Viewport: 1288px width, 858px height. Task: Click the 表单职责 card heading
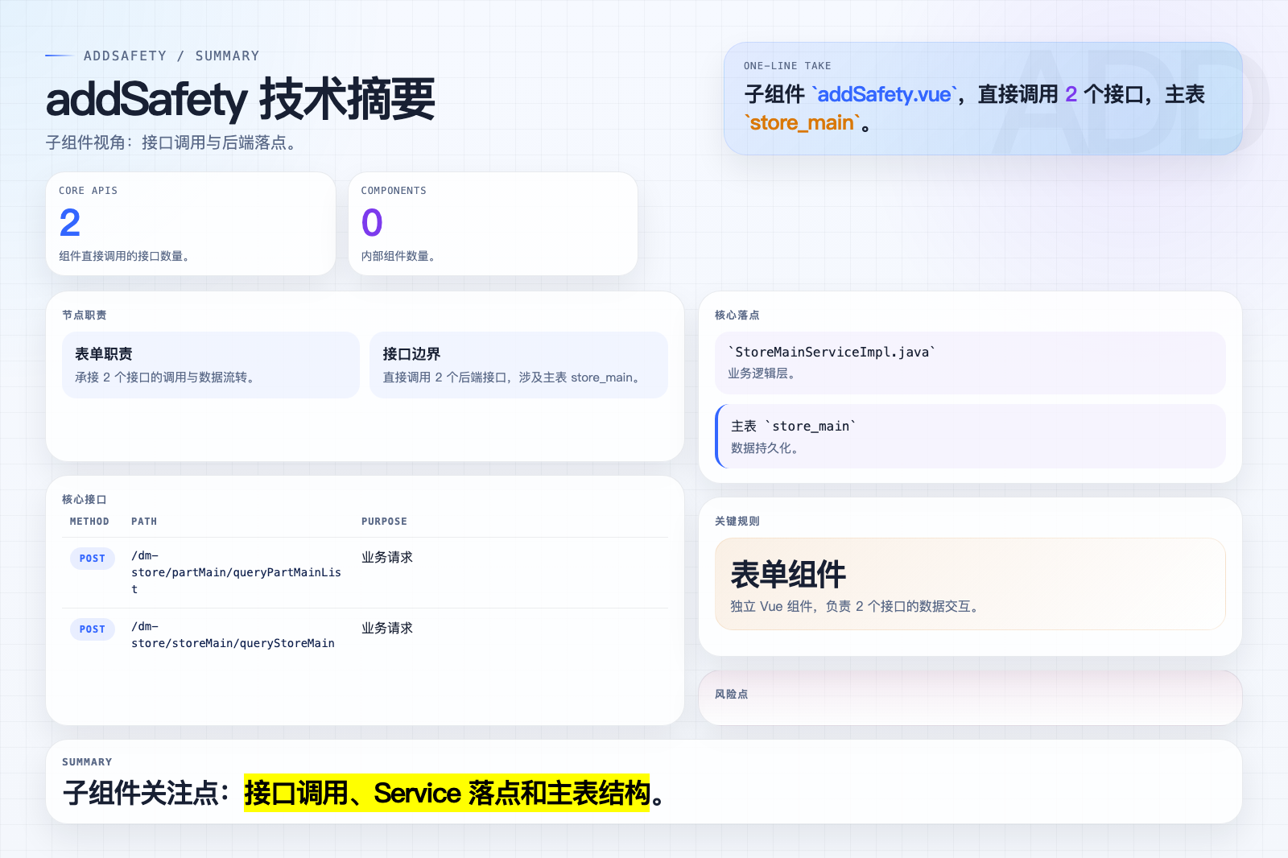[104, 354]
